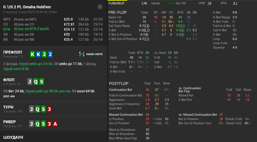Click the blue K hole card

(38, 54)
